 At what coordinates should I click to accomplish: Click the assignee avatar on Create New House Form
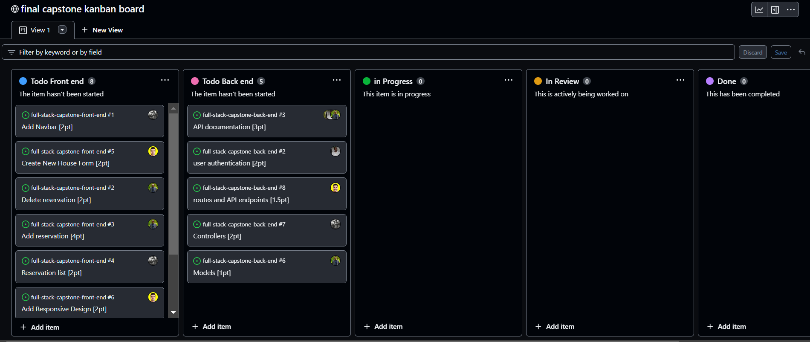tap(153, 151)
